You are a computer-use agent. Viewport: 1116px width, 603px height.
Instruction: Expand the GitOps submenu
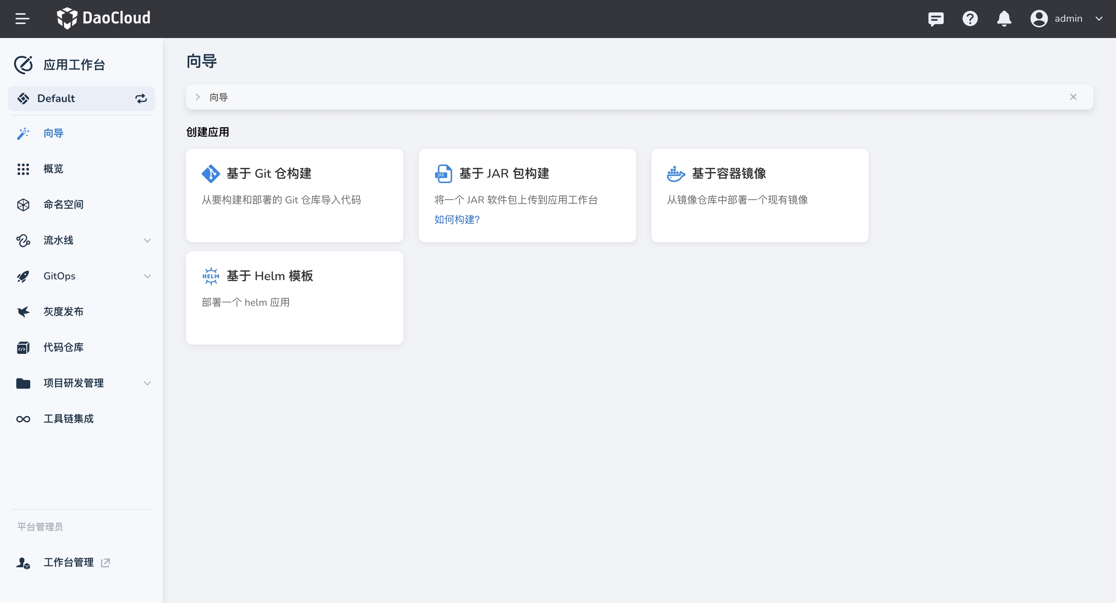[x=147, y=276]
